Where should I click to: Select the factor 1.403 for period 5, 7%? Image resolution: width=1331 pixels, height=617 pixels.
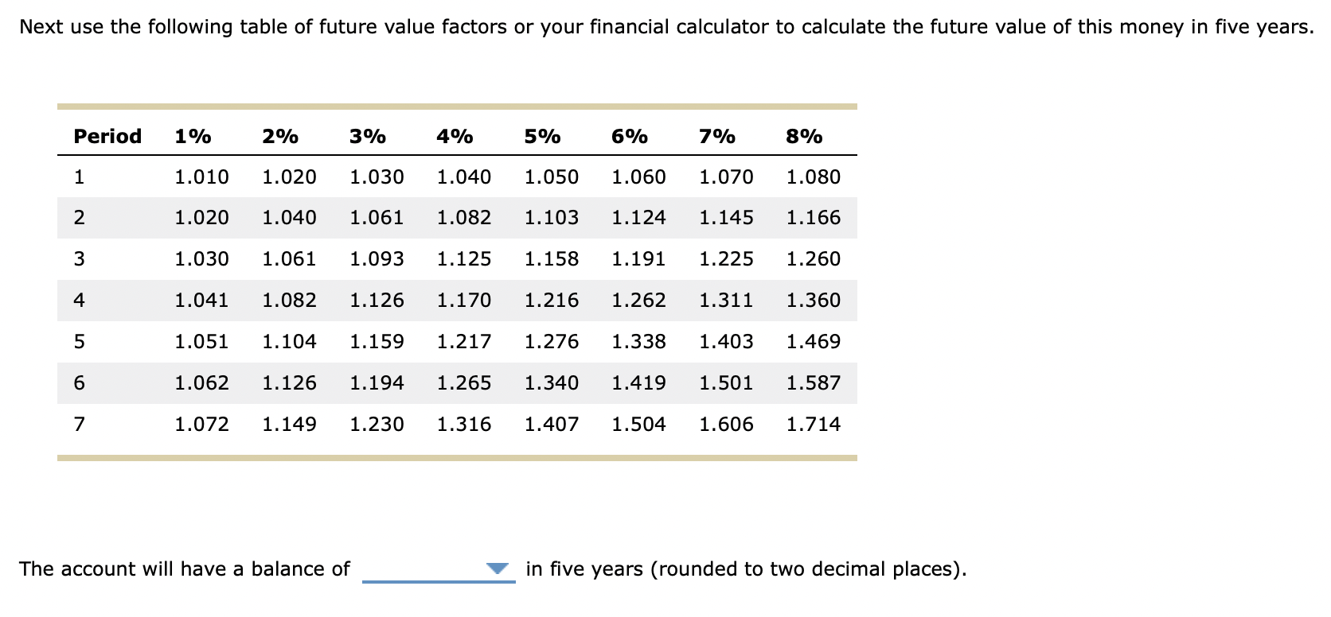pos(726,341)
